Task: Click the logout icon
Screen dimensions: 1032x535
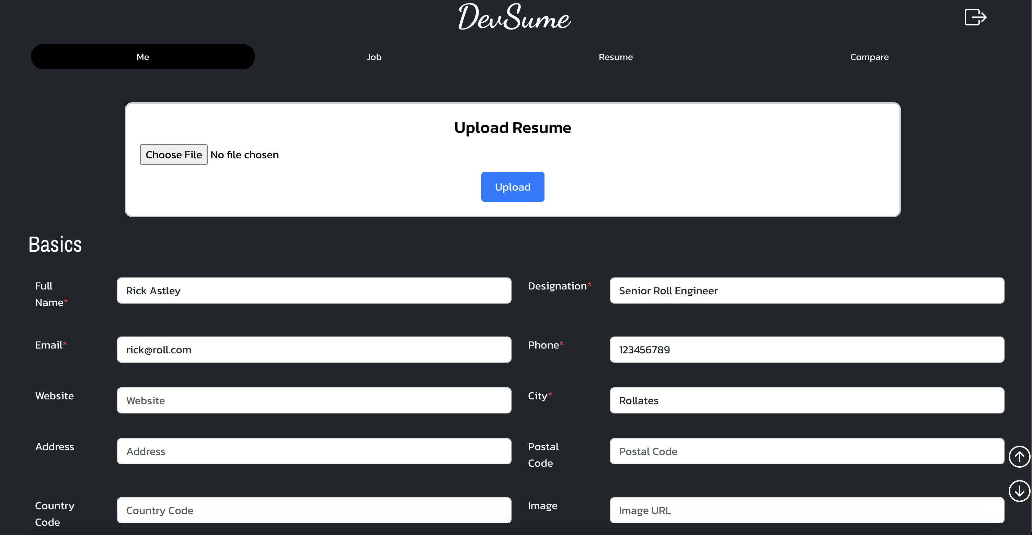Action: pos(975,17)
